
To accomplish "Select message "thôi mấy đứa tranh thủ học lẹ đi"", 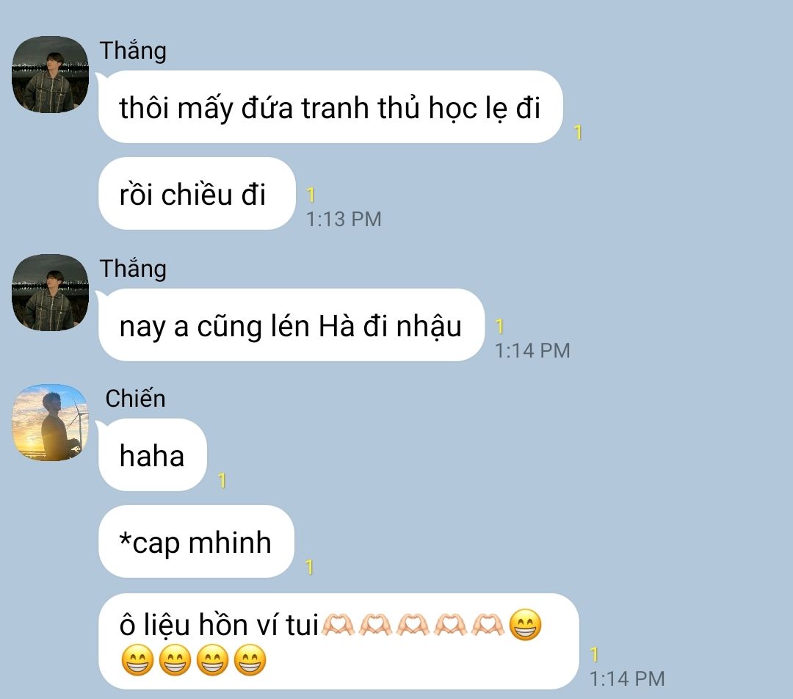I will tap(330, 107).
